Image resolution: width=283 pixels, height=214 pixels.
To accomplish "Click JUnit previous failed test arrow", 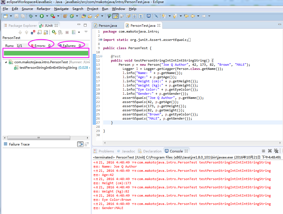I will coord(27,32).
